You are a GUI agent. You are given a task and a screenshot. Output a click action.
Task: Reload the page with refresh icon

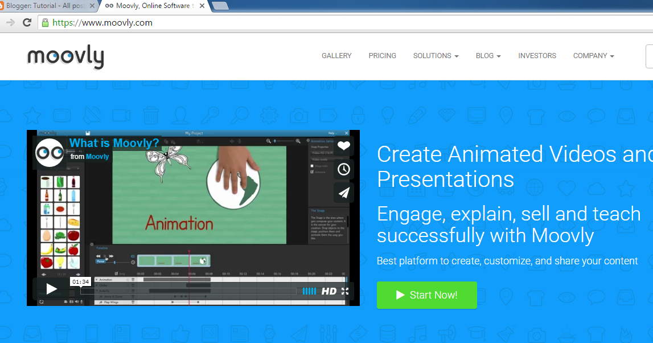[27, 22]
